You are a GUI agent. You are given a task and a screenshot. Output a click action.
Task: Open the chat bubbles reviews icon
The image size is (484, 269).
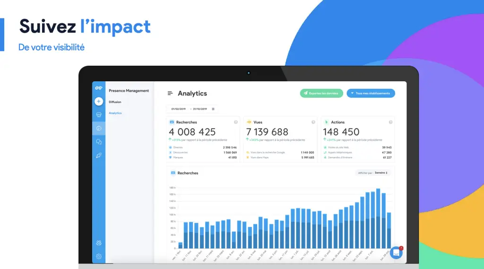tap(98, 142)
